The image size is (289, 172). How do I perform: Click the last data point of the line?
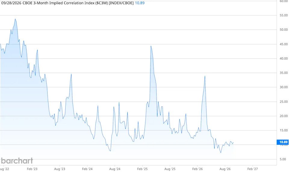tap(233, 142)
